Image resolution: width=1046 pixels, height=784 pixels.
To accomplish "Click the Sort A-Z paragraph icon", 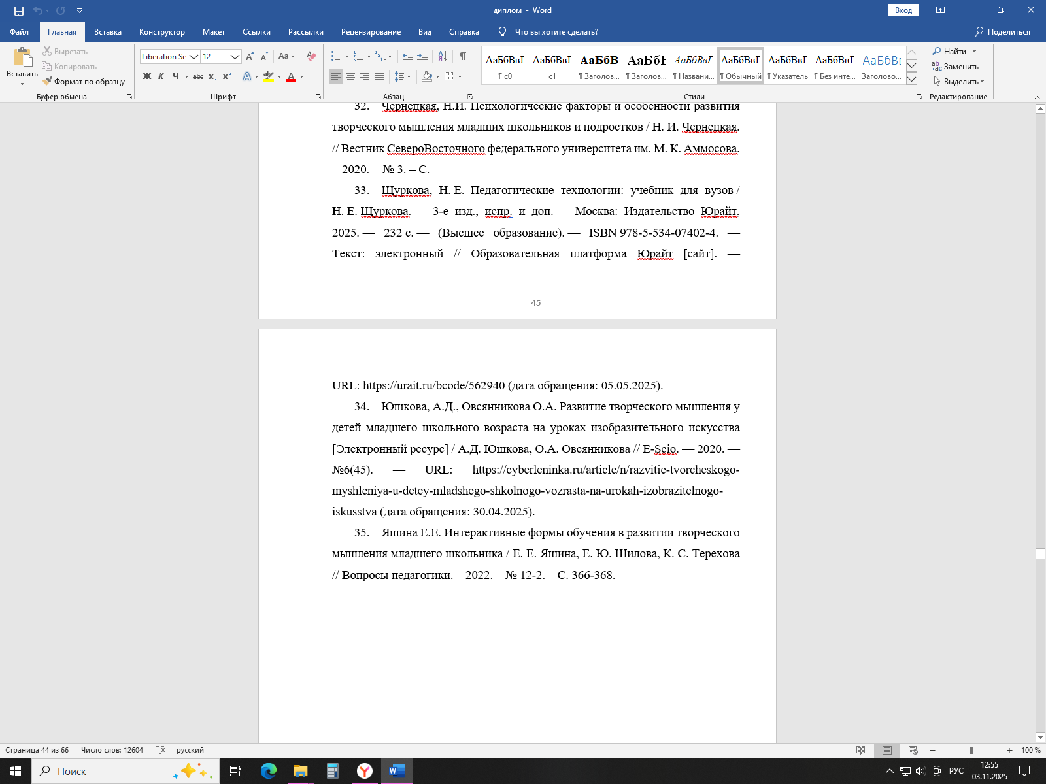I will (443, 57).
